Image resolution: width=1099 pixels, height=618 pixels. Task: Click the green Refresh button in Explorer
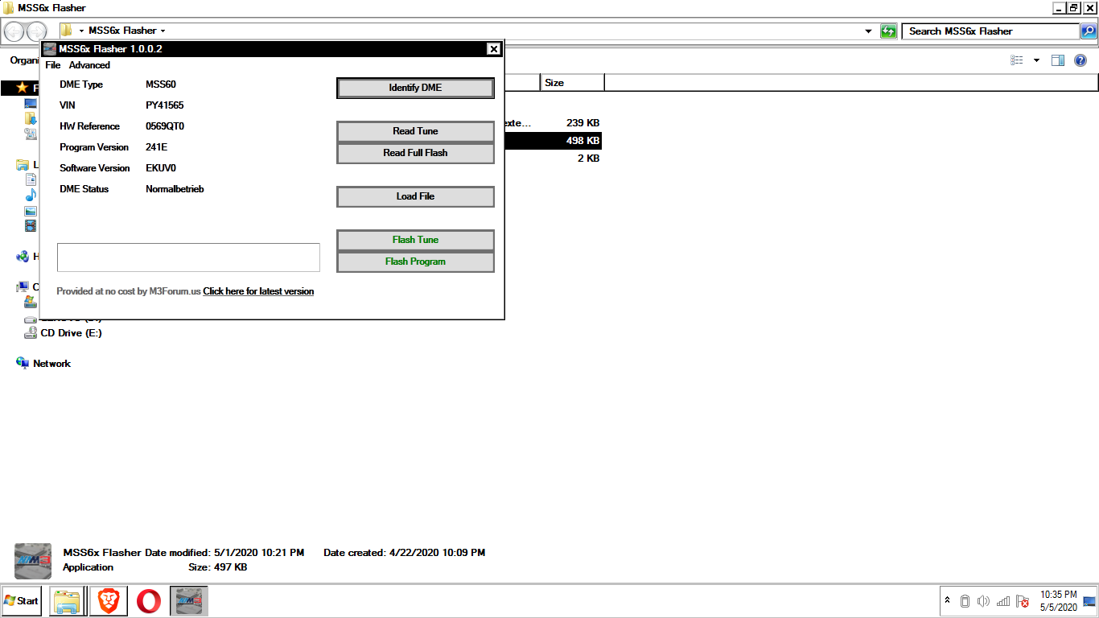[x=888, y=31]
